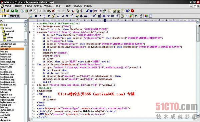Click the editor vertical scroll down arrow
Screen dimensions: 200x122
click(198, 116)
